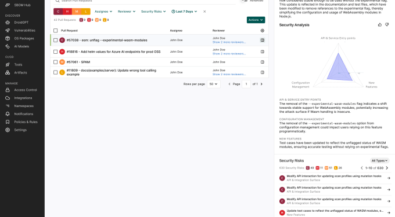Screen dimensions: 395x217
Task: Go to Vulnerabilities section
Action: point(24,30)
